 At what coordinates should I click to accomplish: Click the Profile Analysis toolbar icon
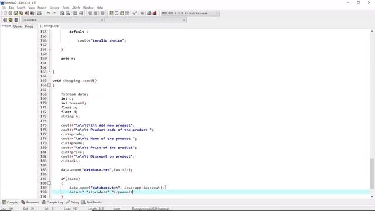coord(149,13)
